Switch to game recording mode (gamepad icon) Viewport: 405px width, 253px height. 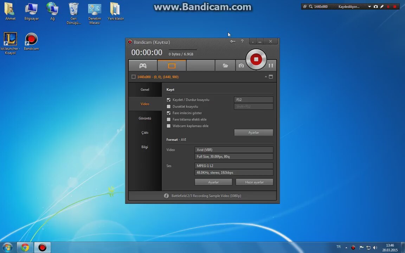143,66
